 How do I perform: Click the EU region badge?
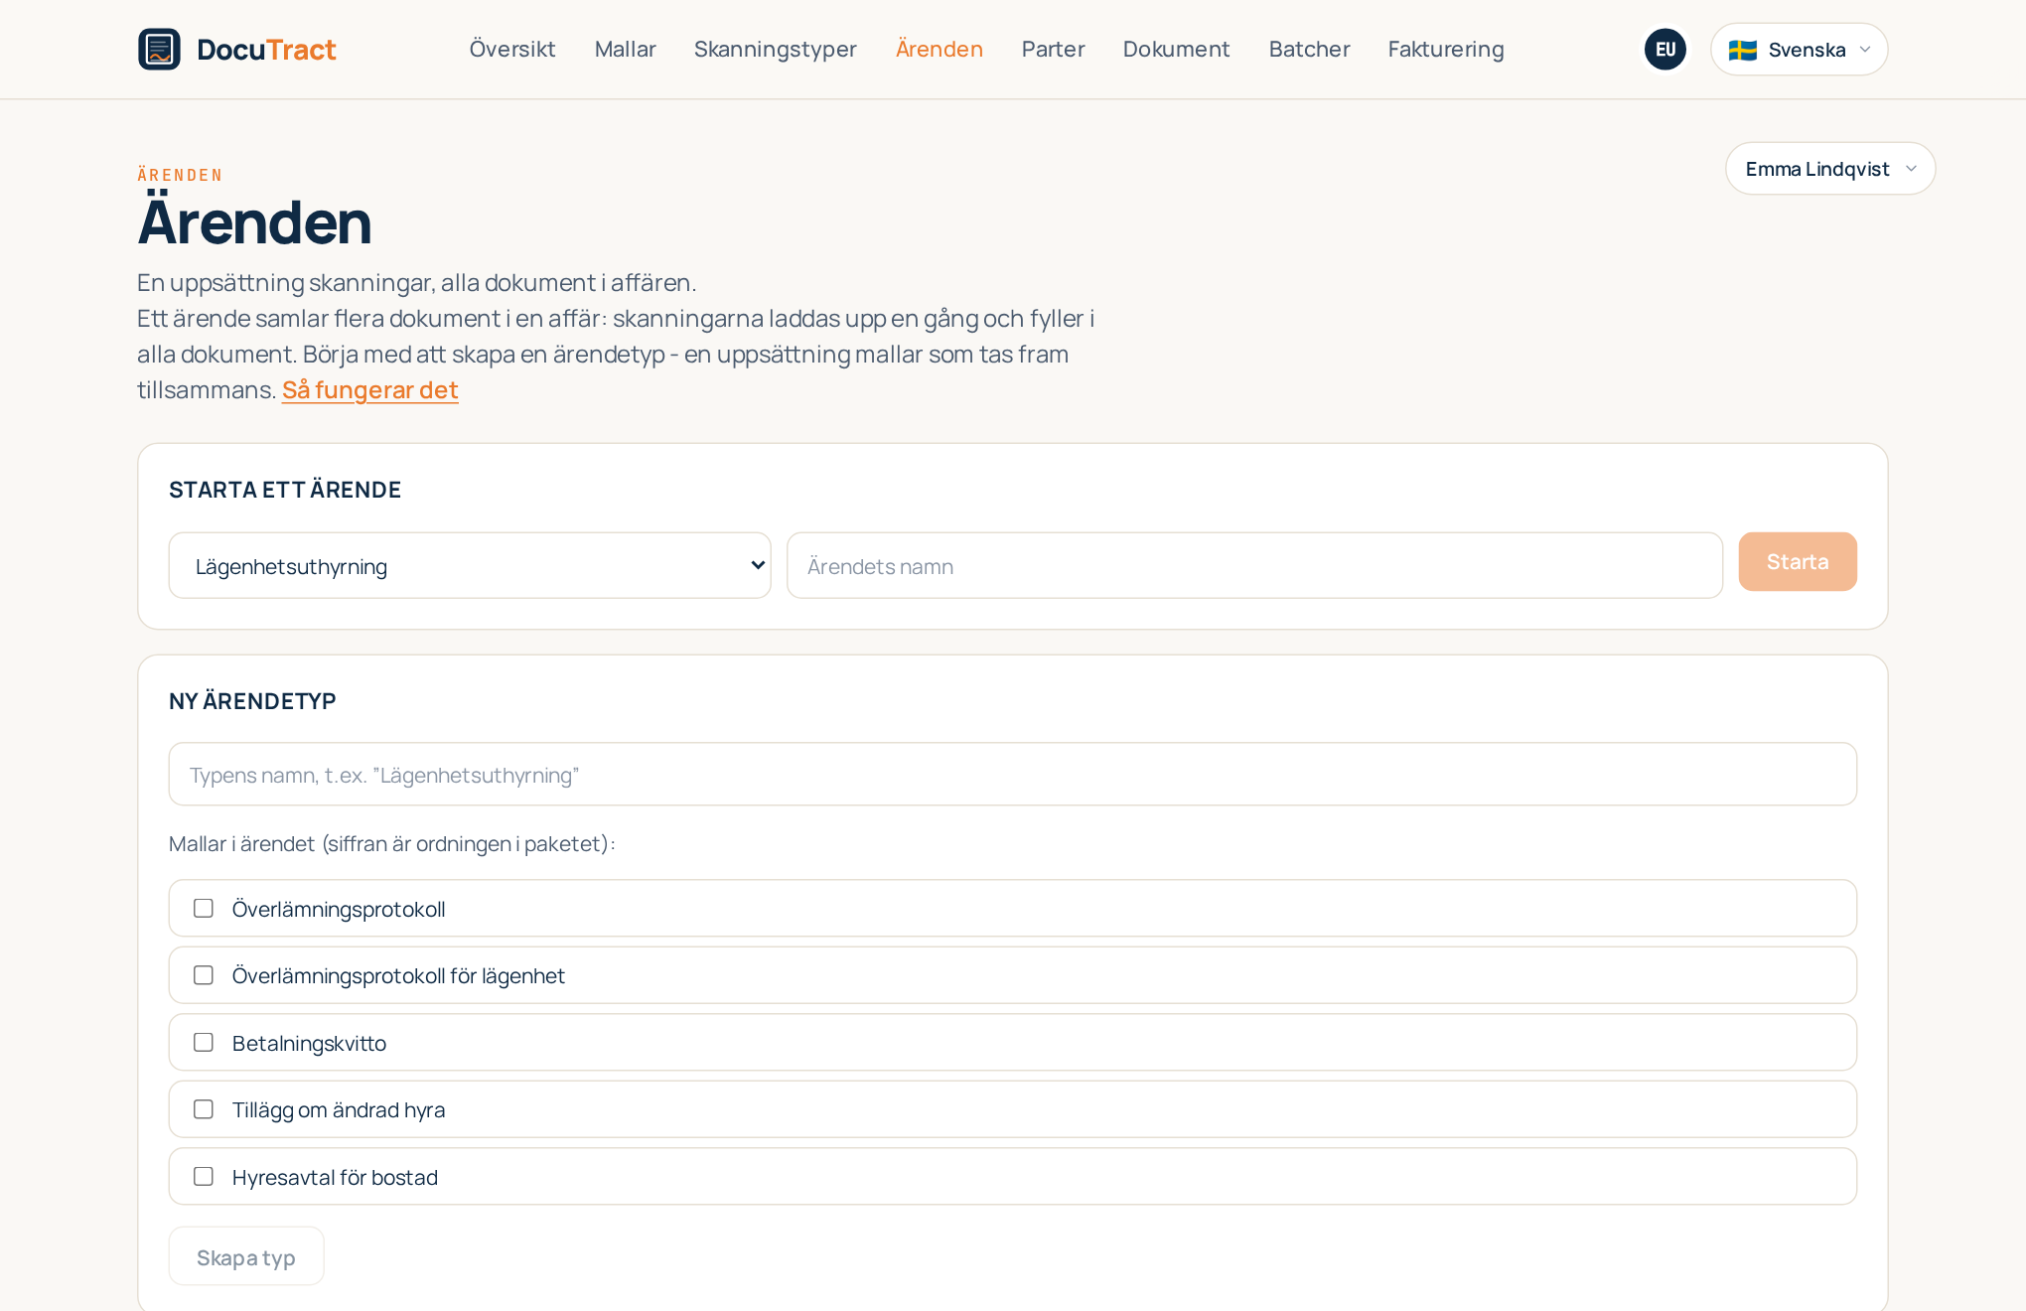point(1665,49)
